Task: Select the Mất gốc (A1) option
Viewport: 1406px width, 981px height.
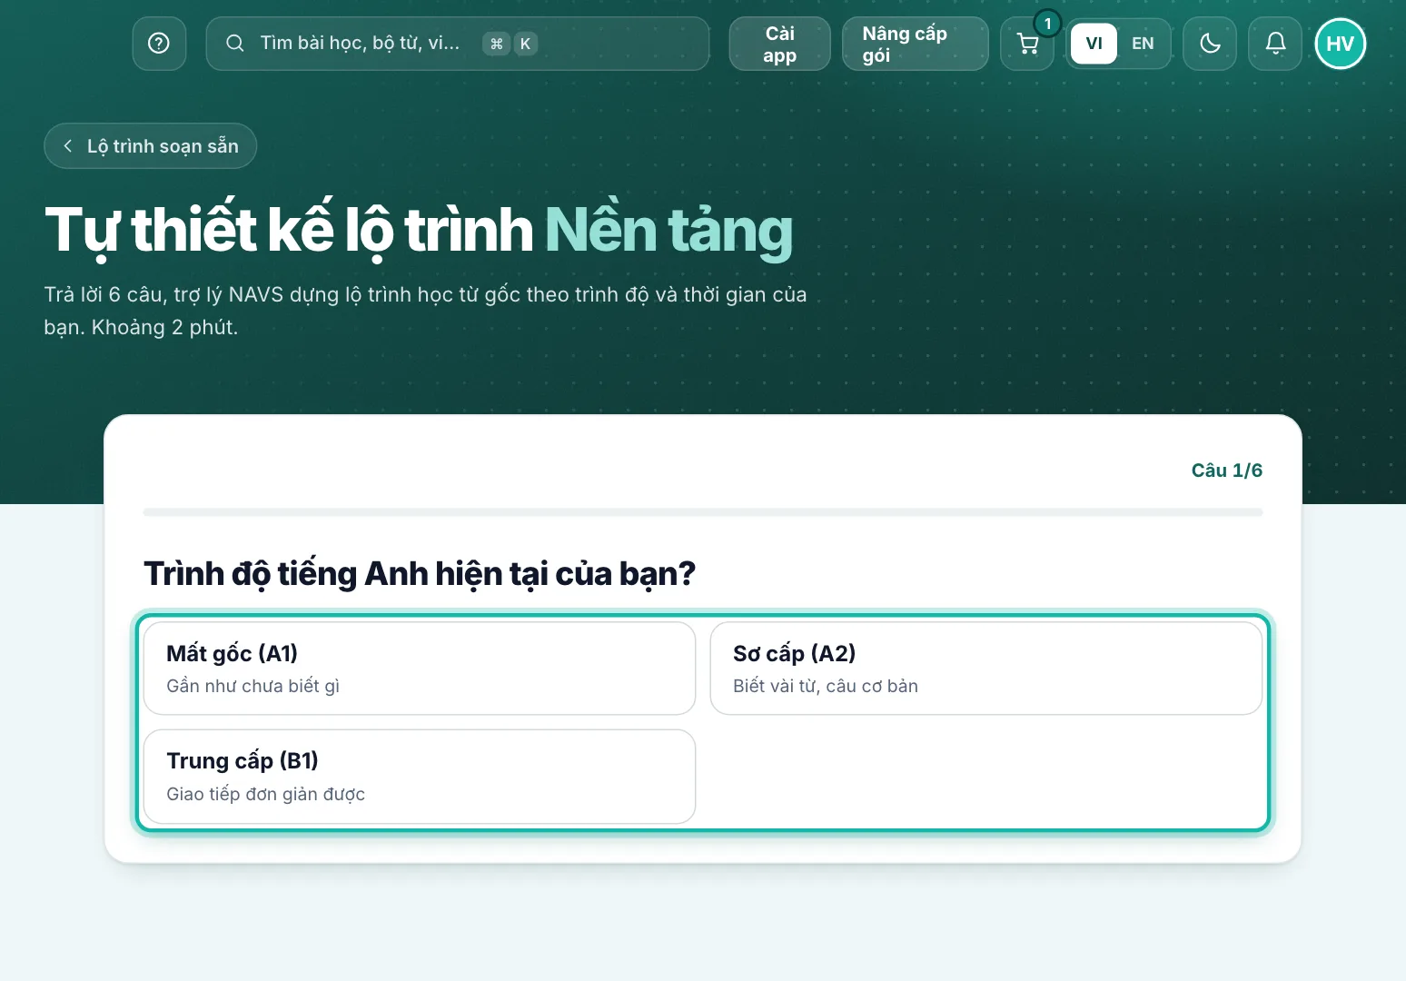Action: click(x=420, y=669)
